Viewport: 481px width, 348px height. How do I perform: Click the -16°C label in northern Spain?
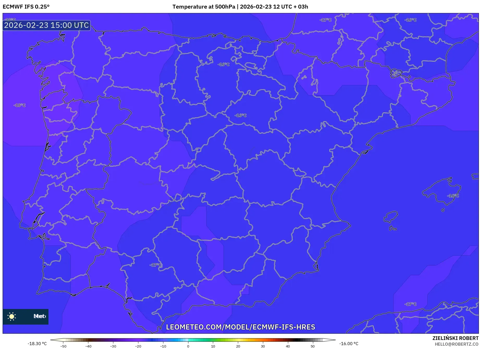coord(224,64)
